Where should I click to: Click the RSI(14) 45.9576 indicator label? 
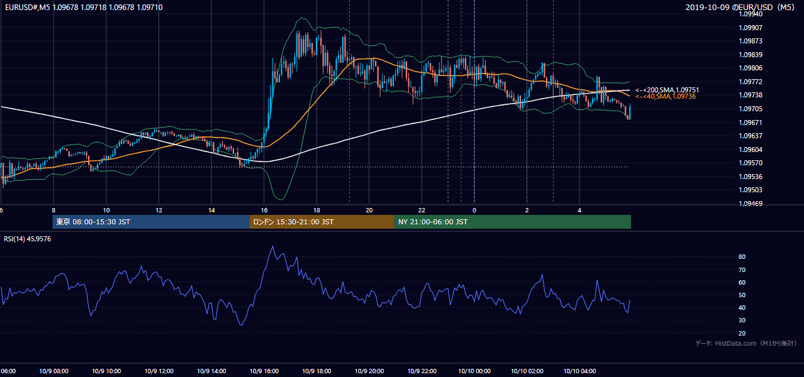click(x=28, y=239)
